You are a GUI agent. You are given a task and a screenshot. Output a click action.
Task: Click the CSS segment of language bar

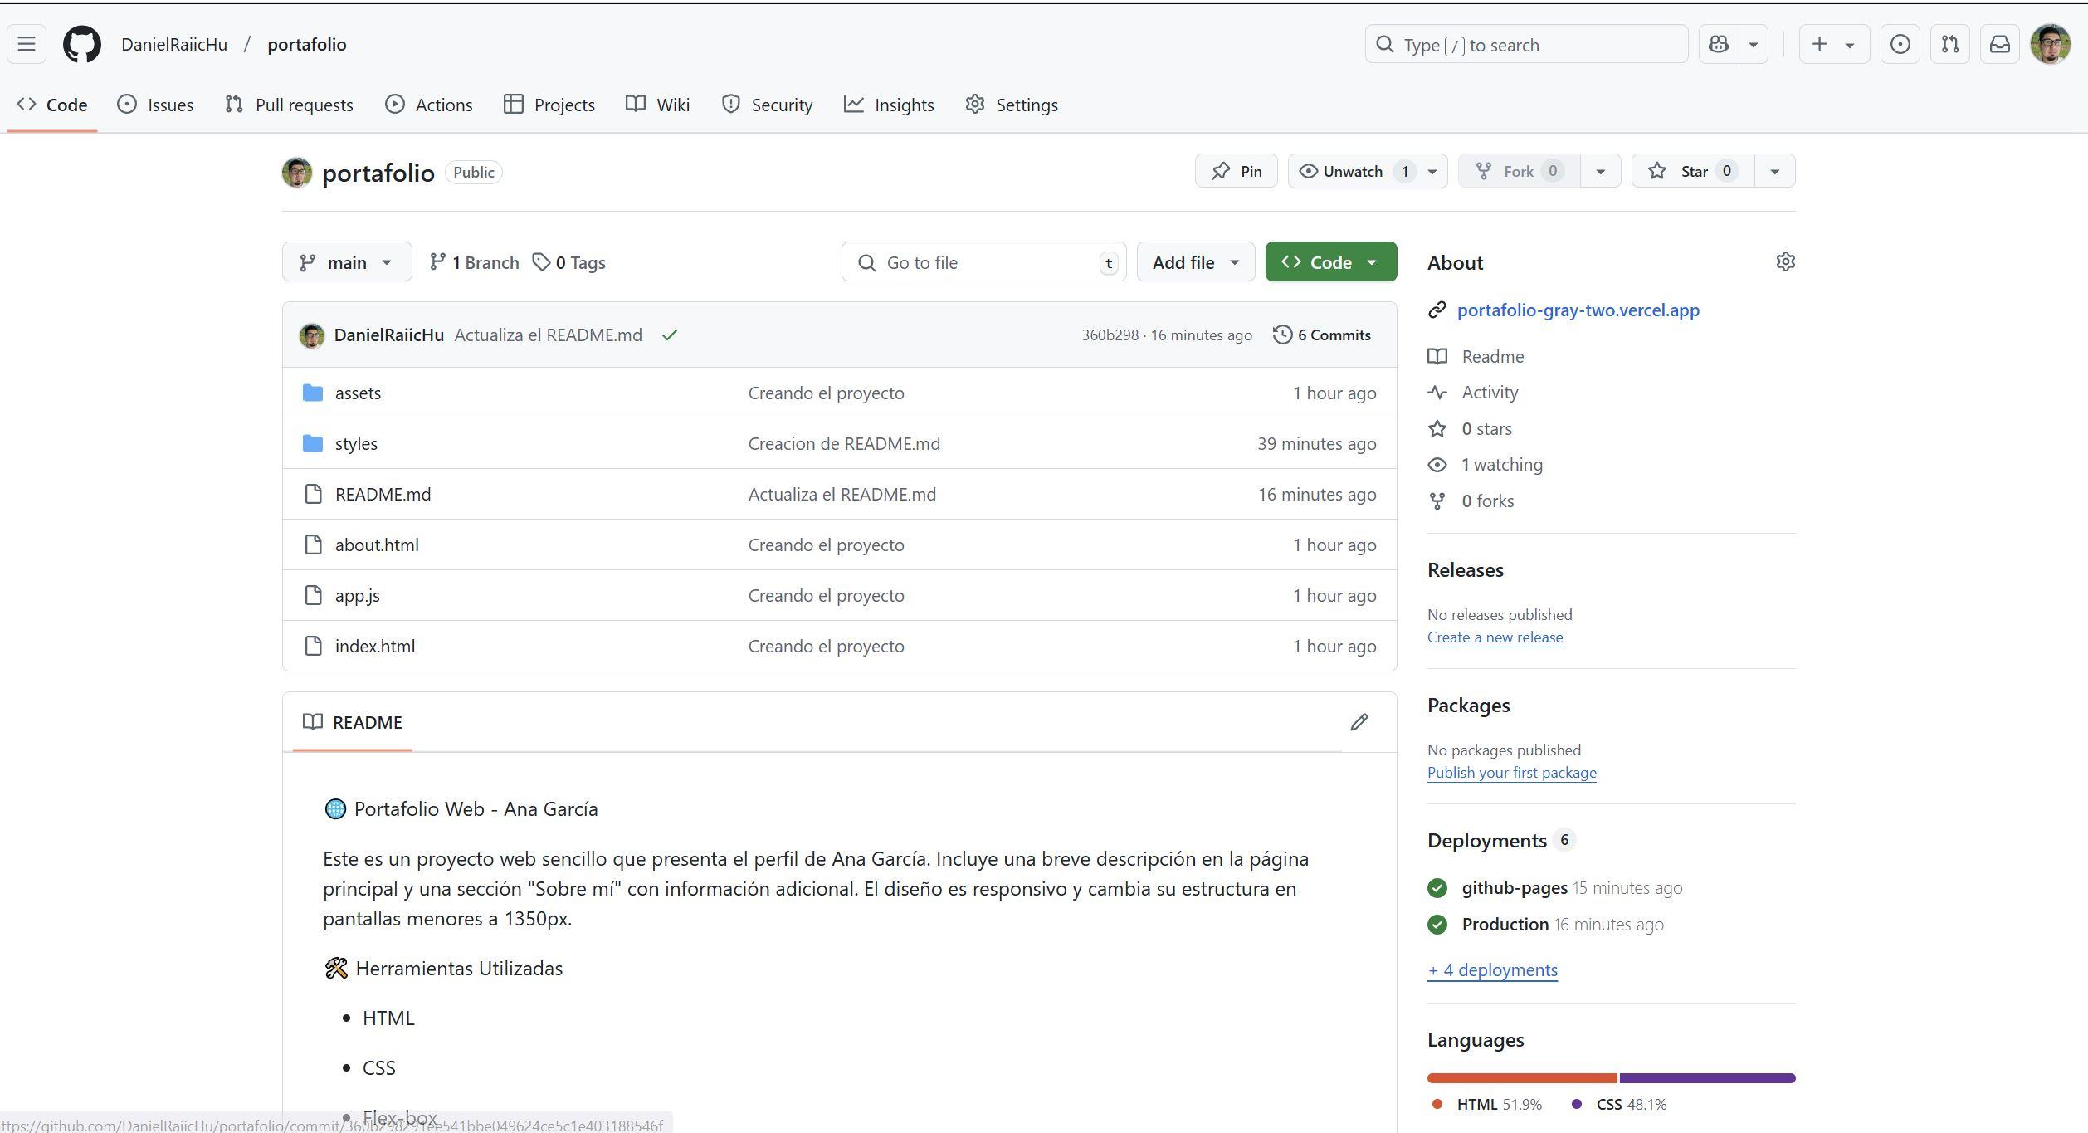1707,1078
